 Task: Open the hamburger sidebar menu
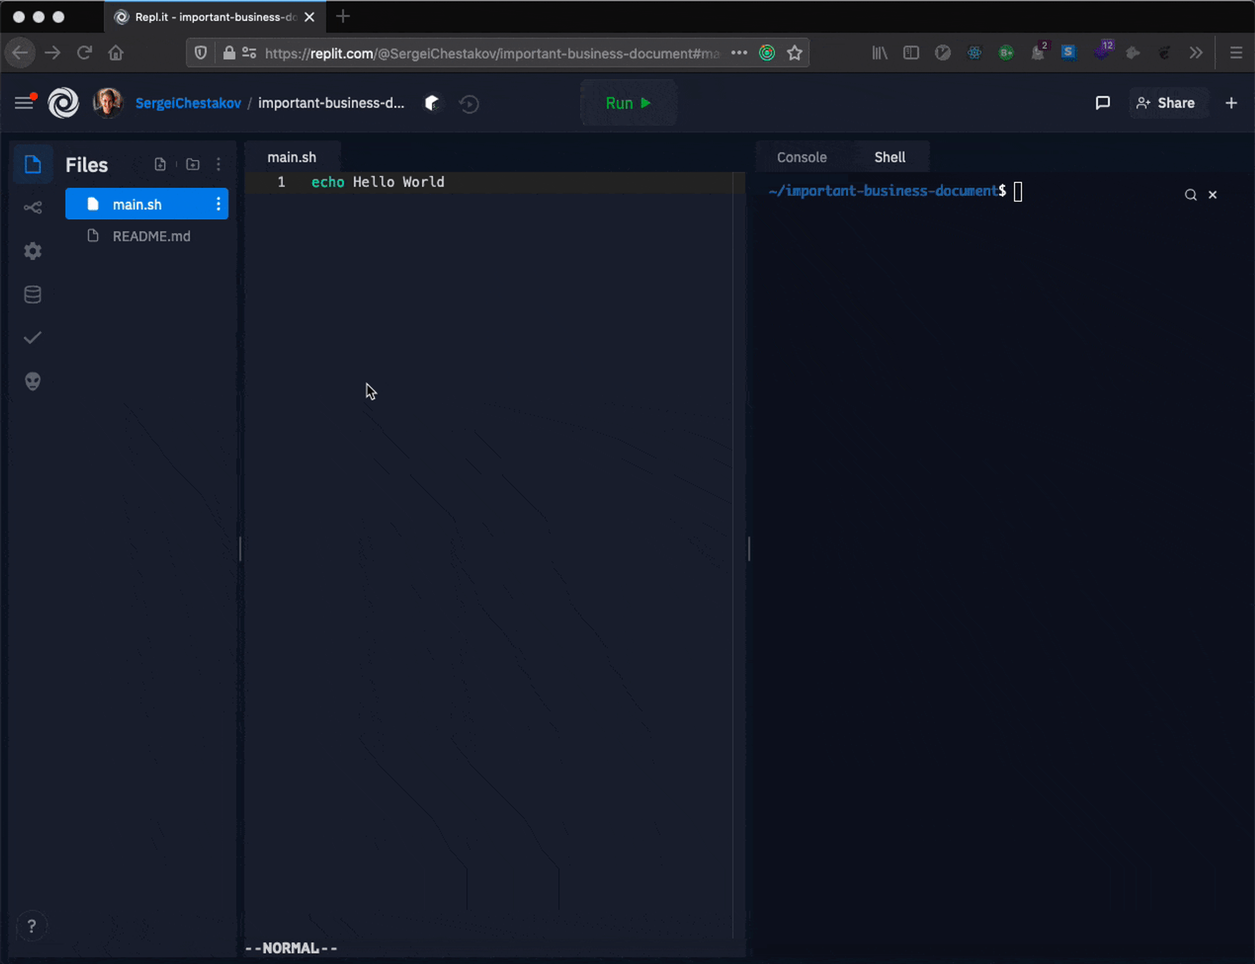(x=24, y=103)
